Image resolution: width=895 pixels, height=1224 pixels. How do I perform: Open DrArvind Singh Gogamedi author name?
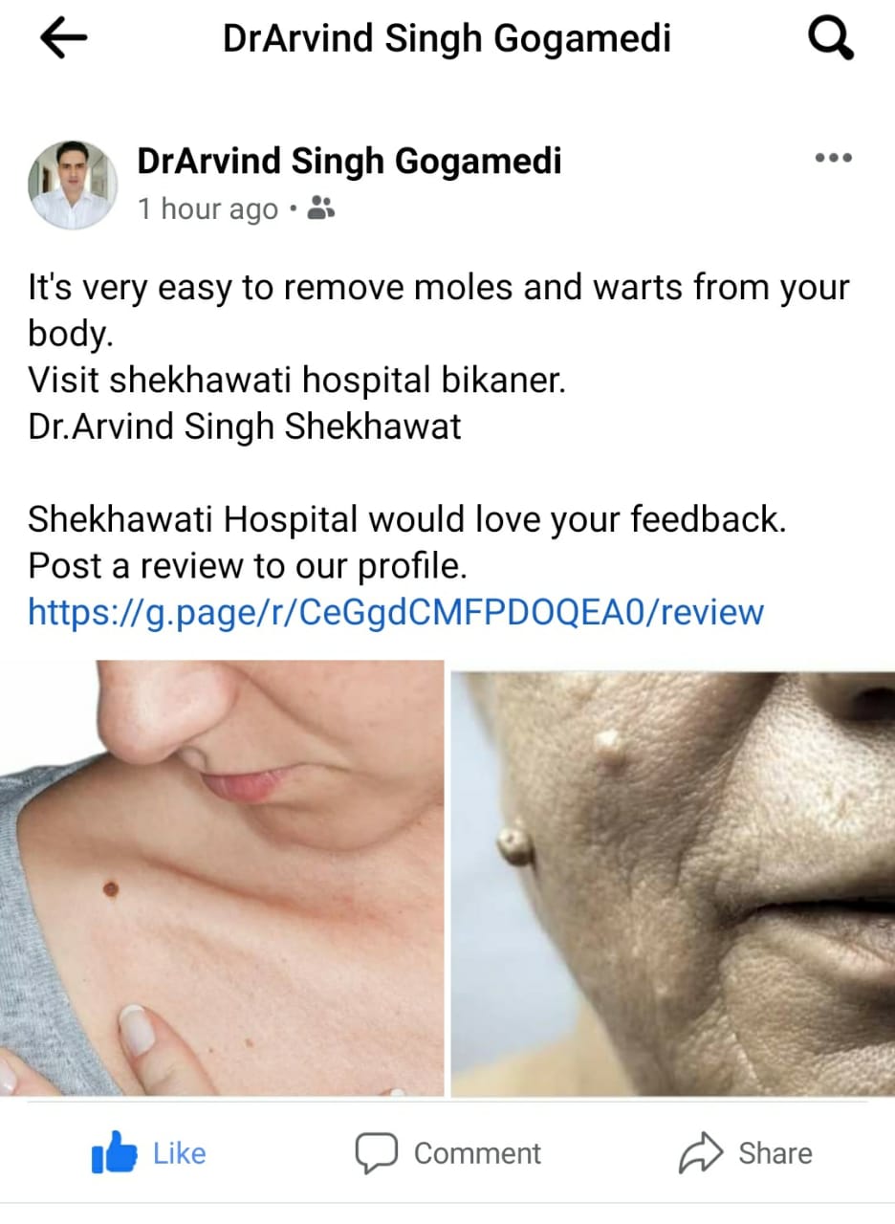click(349, 162)
